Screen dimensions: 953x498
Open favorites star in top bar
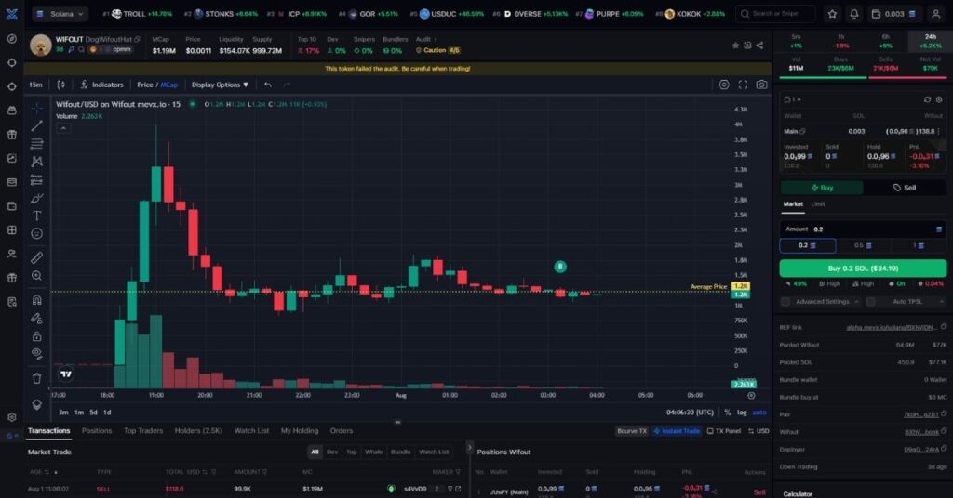[832, 13]
